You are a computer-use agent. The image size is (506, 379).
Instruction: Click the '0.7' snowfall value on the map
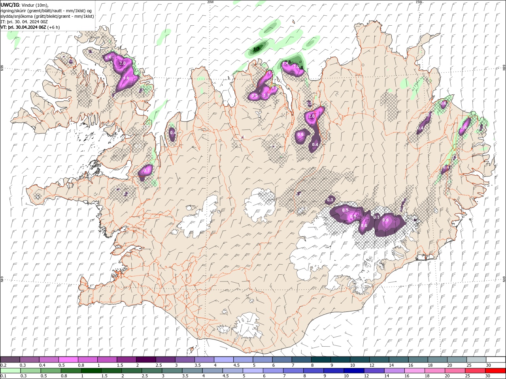point(147,170)
